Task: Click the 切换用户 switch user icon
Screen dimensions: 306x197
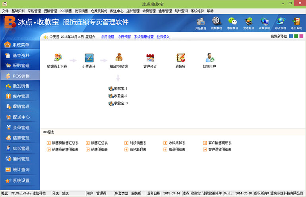Action: [x=209, y=58]
